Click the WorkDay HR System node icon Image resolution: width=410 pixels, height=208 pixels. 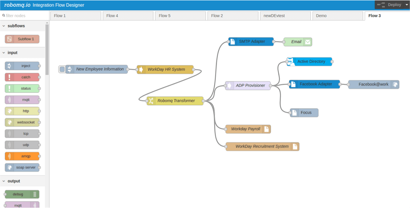[141, 69]
